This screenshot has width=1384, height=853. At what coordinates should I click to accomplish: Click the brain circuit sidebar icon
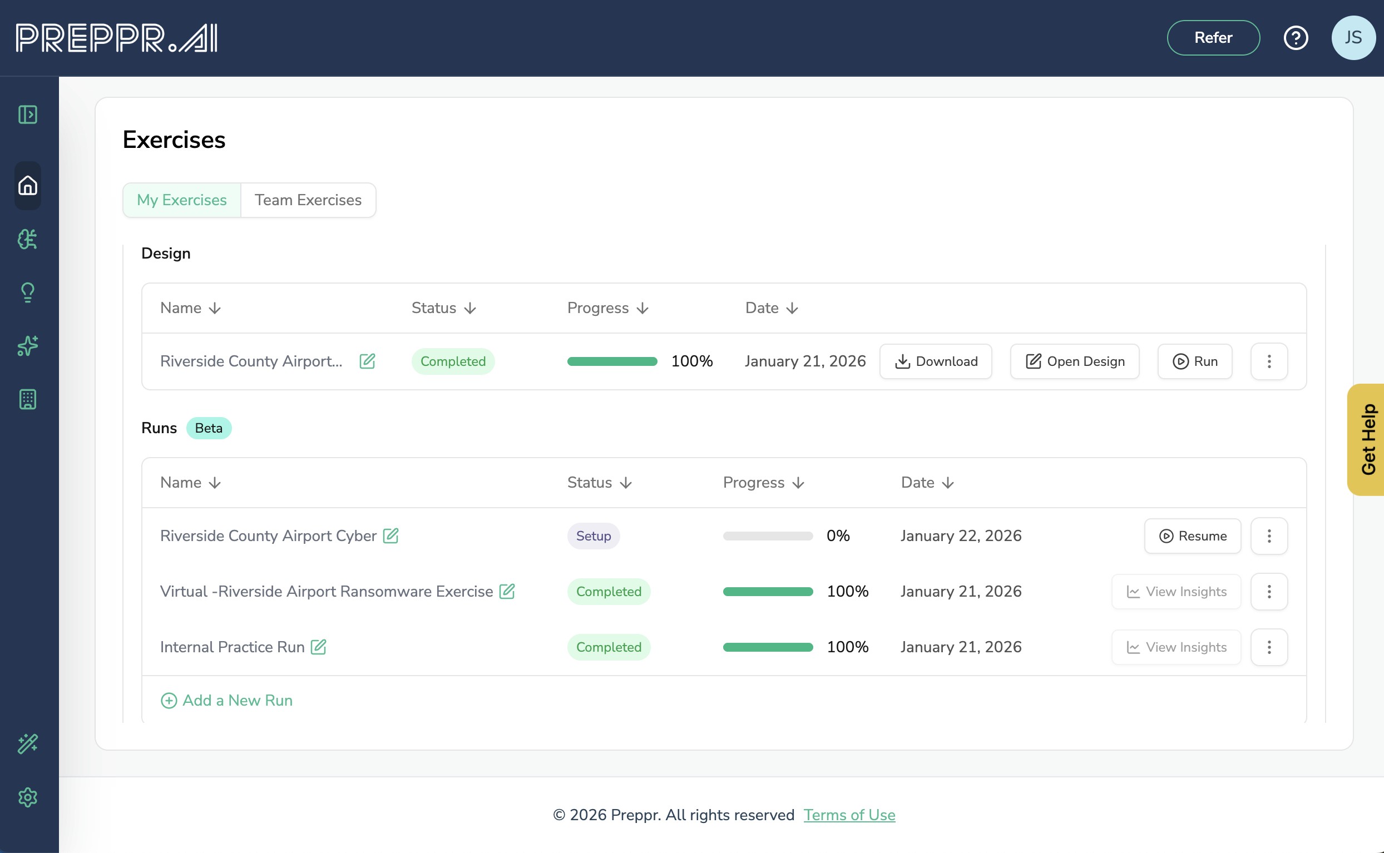(x=28, y=239)
